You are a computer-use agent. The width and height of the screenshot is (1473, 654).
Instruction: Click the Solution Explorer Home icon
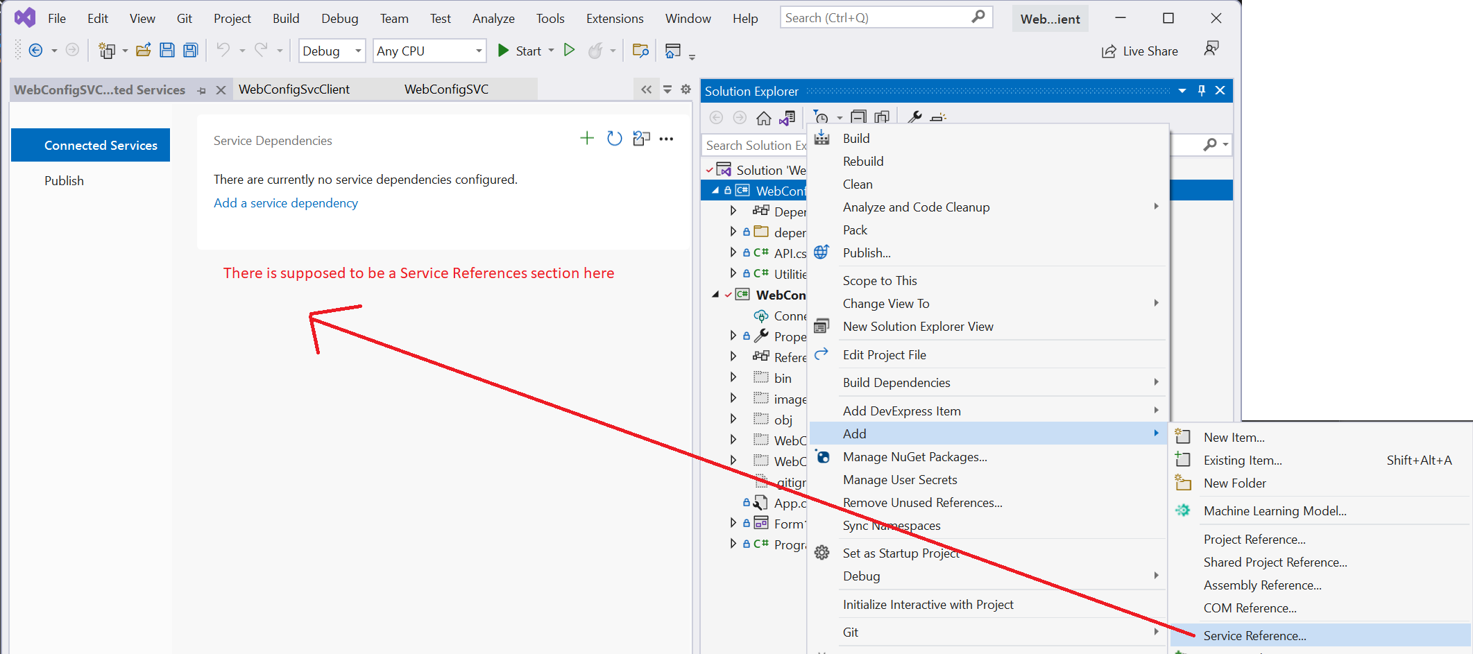pyautogui.click(x=763, y=118)
